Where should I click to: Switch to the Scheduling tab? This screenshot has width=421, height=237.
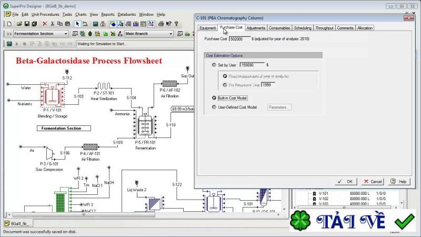pyautogui.click(x=302, y=28)
